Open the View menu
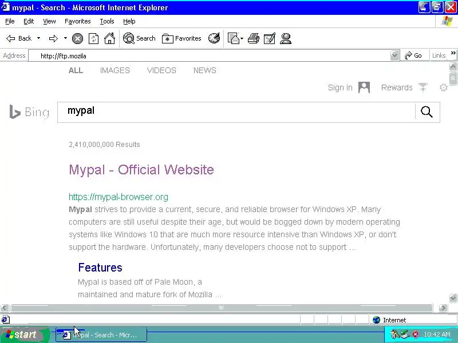Viewport: 458px width, 343px height. coord(49,21)
